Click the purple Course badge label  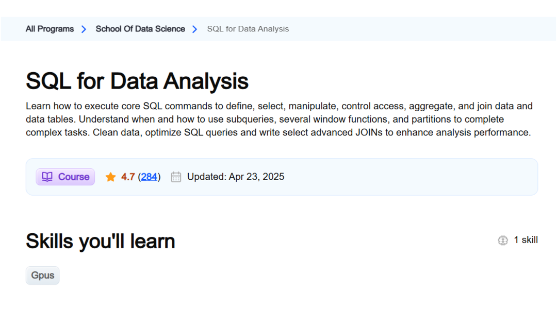(x=74, y=177)
